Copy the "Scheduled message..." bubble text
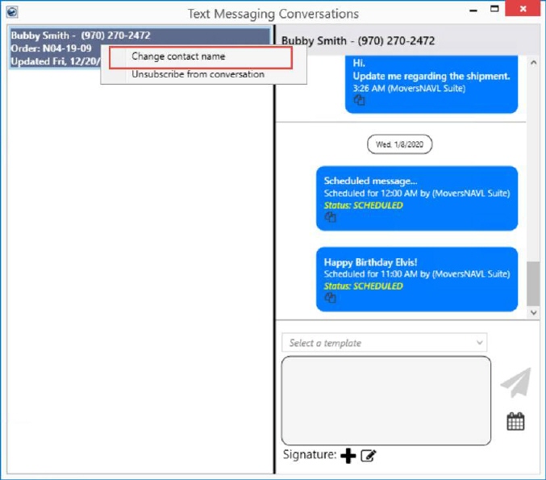 coord(330,218)
